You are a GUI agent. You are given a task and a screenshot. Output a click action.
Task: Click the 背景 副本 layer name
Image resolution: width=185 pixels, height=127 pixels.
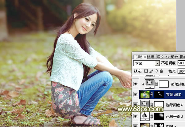[174, 95]
